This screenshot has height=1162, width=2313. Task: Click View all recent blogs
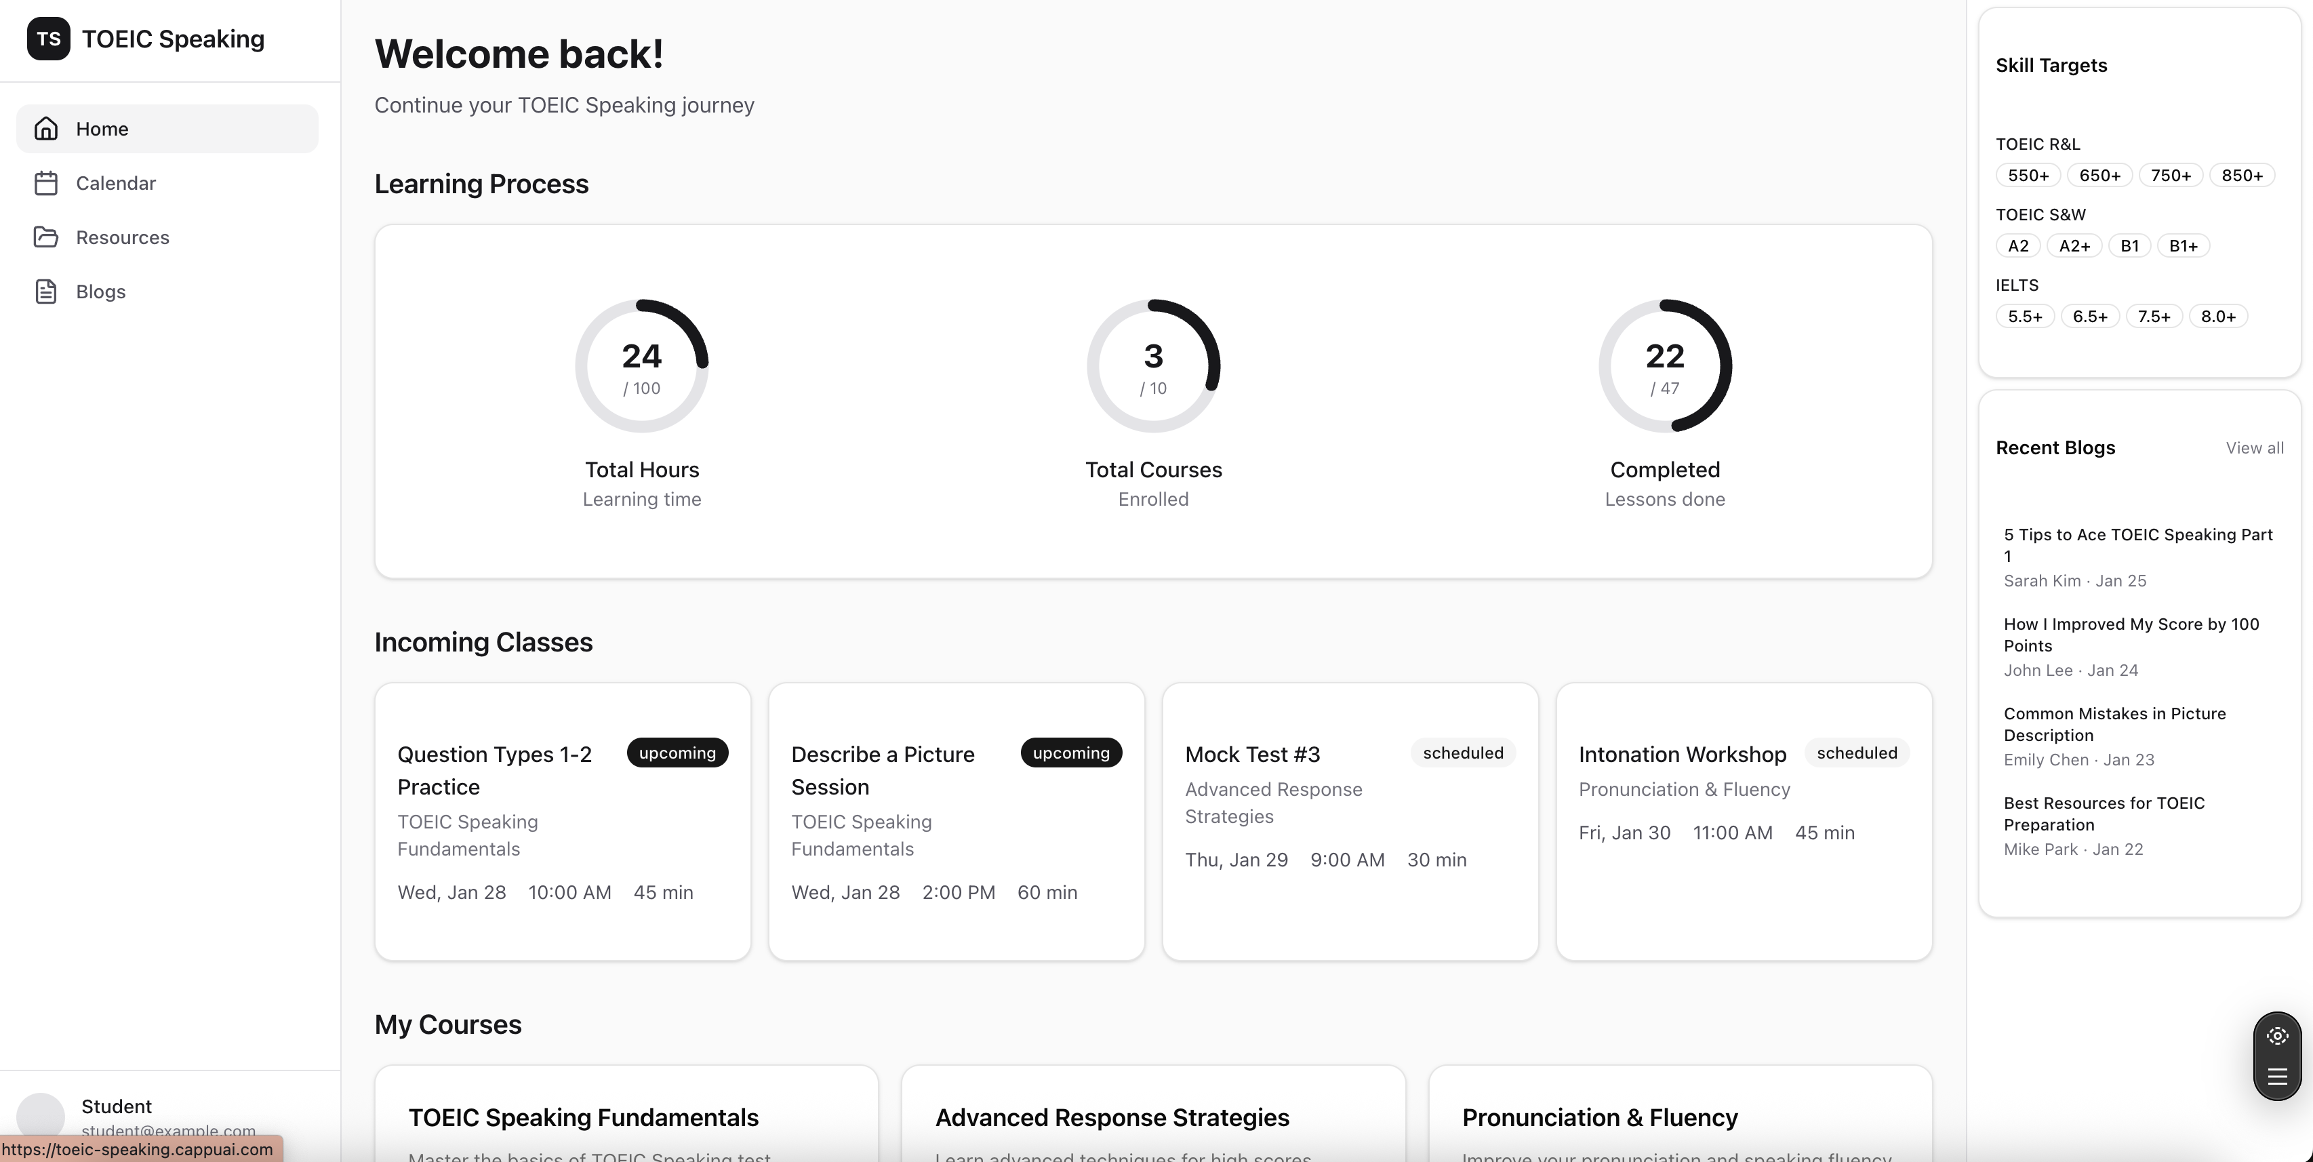2254,448
